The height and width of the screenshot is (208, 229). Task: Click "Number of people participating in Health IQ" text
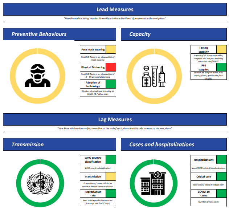click(x=98, y=93)
